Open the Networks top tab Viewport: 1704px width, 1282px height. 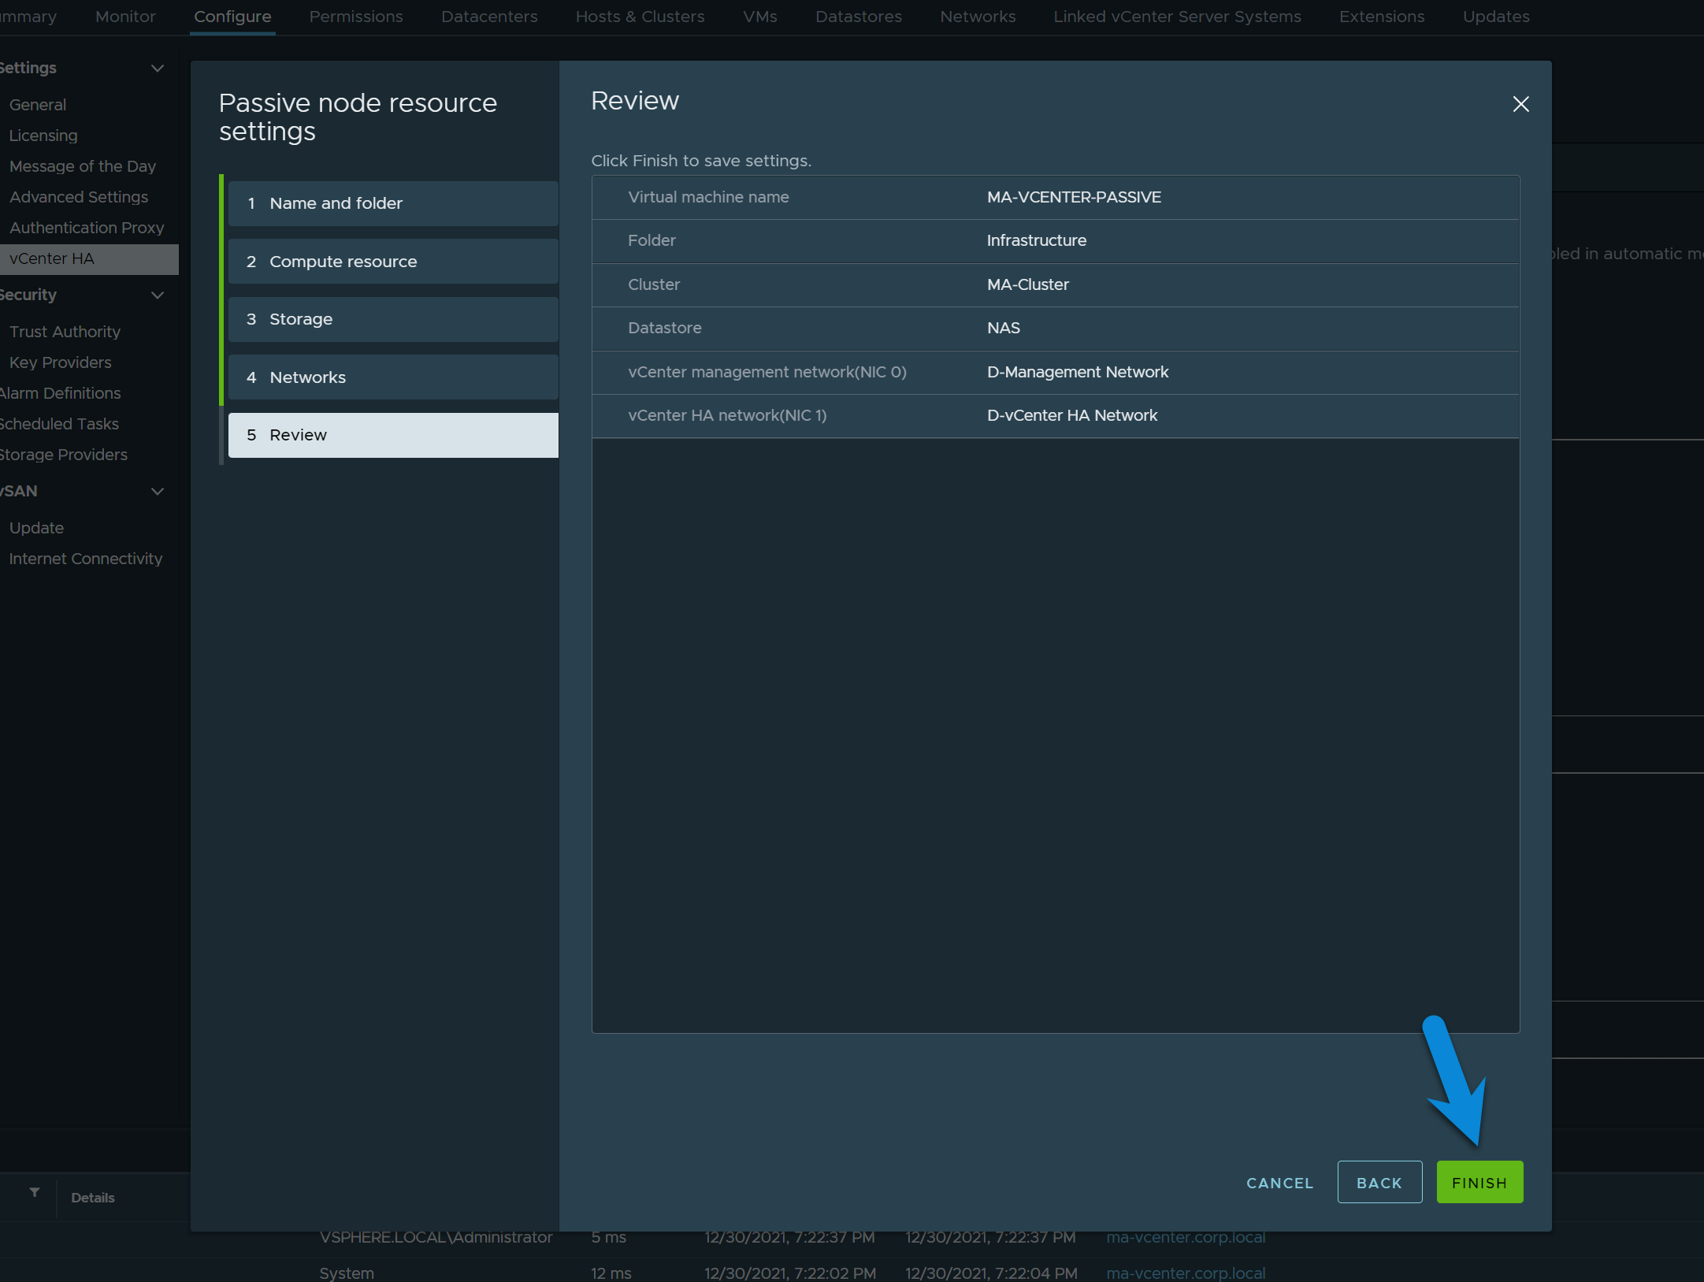coord(978,17)
